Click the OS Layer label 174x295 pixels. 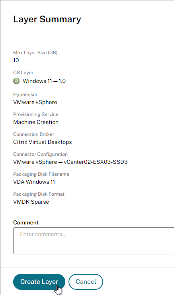pyautogui.click(x=23, y=73)
